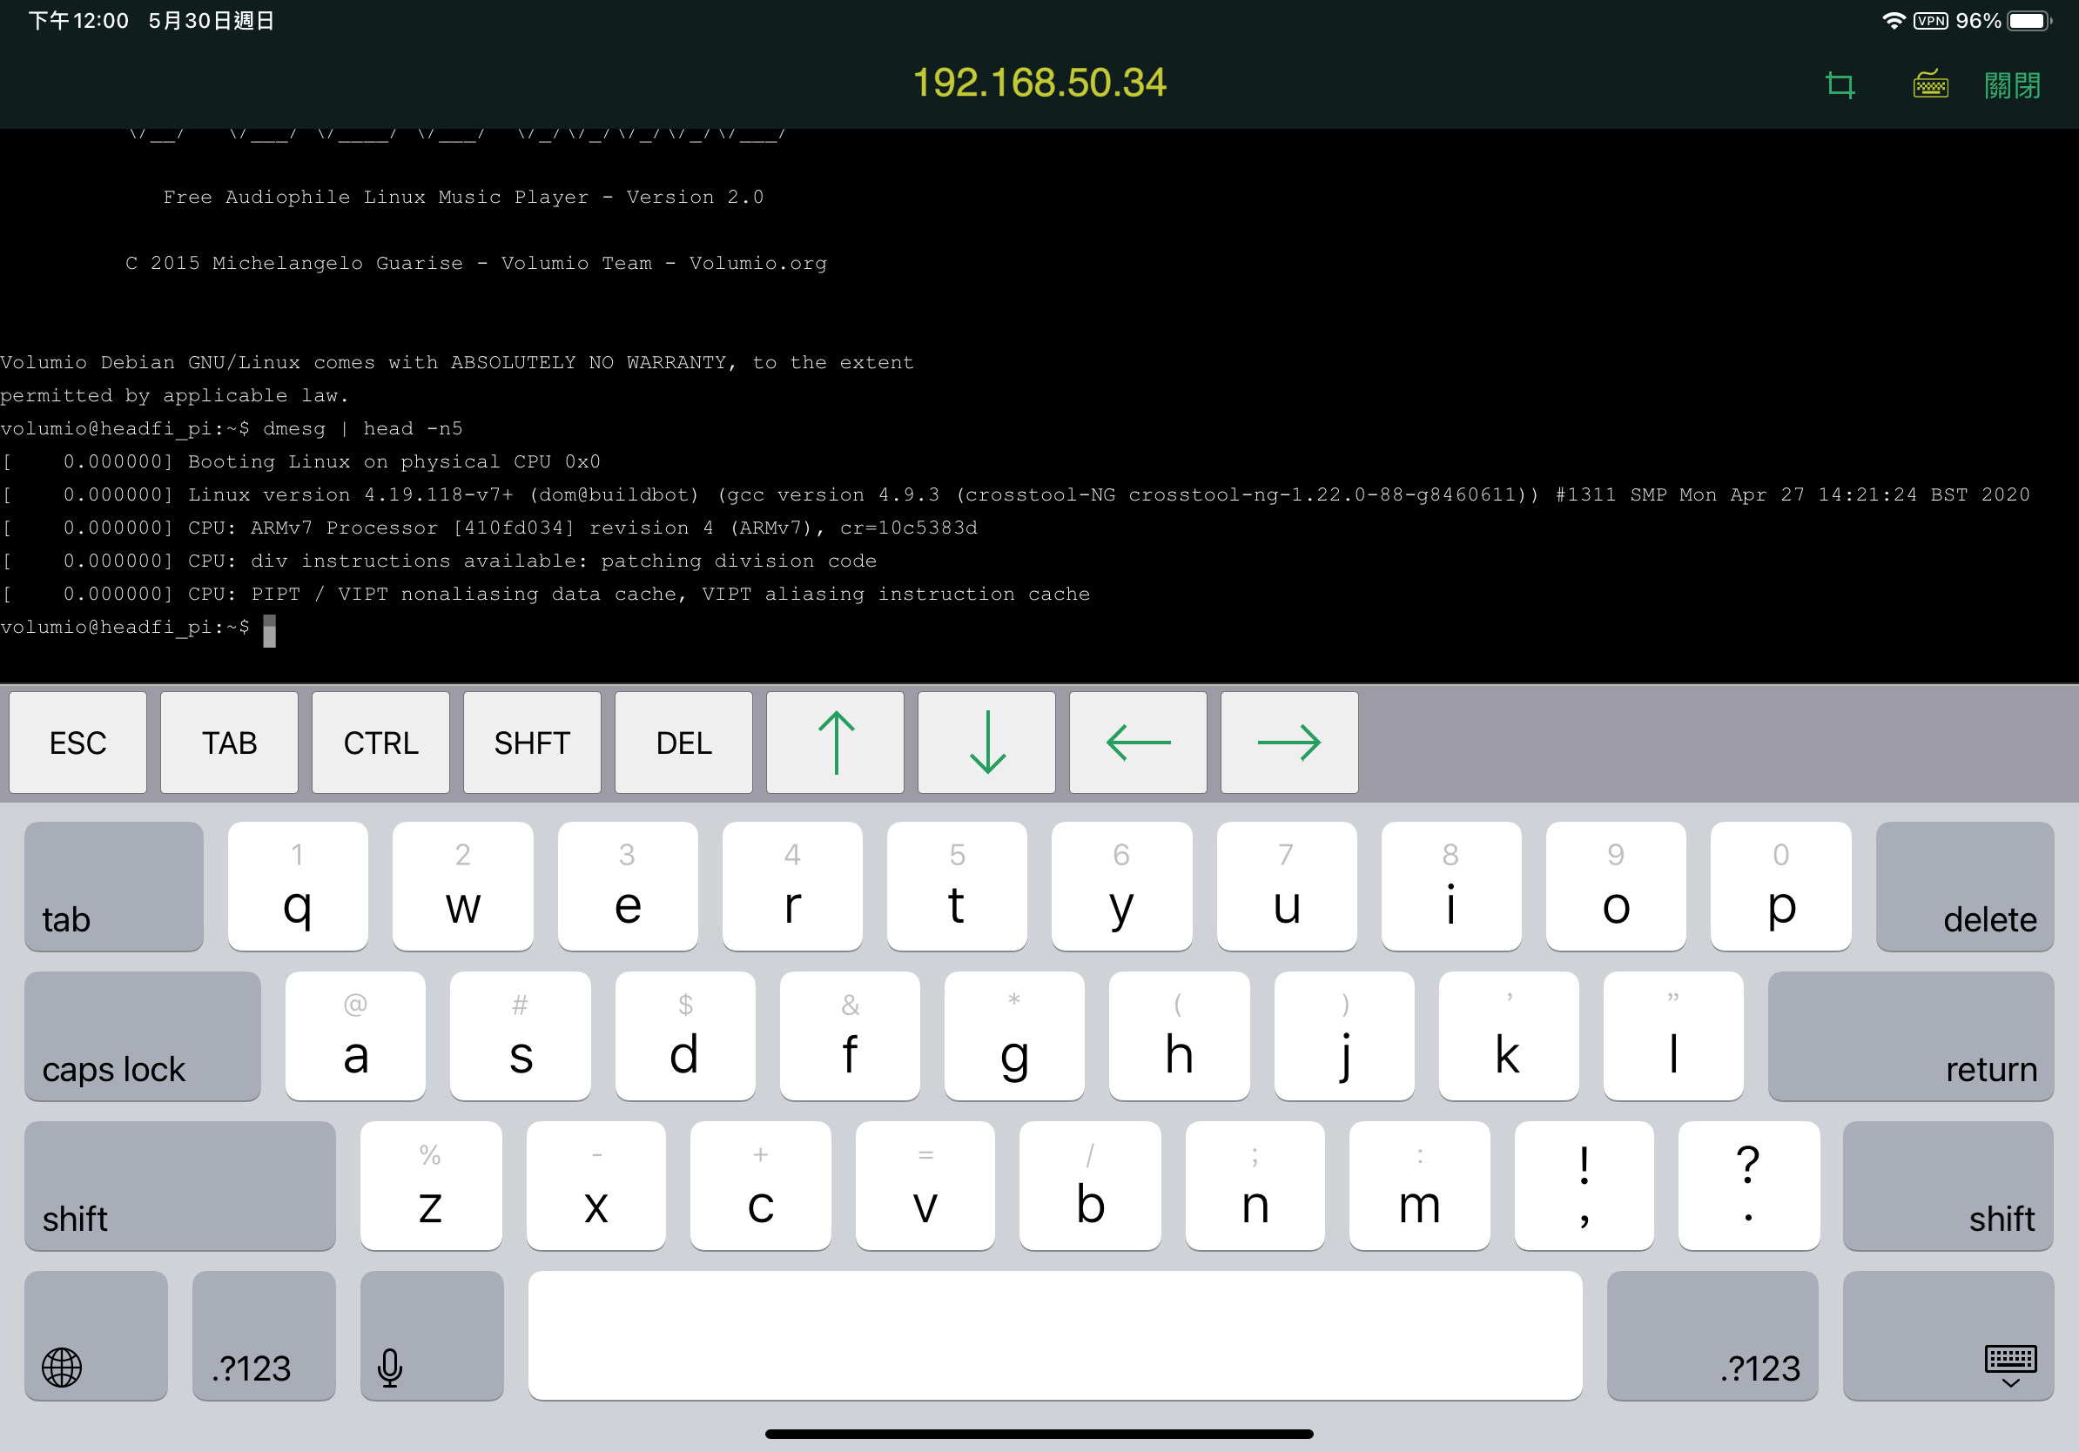Tap the green down arrow key
The width and height of the screenshot is (2079, 1452).
(x=986, y=743)
